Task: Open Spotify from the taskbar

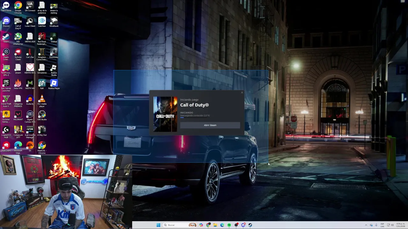Action: point(229,225)
